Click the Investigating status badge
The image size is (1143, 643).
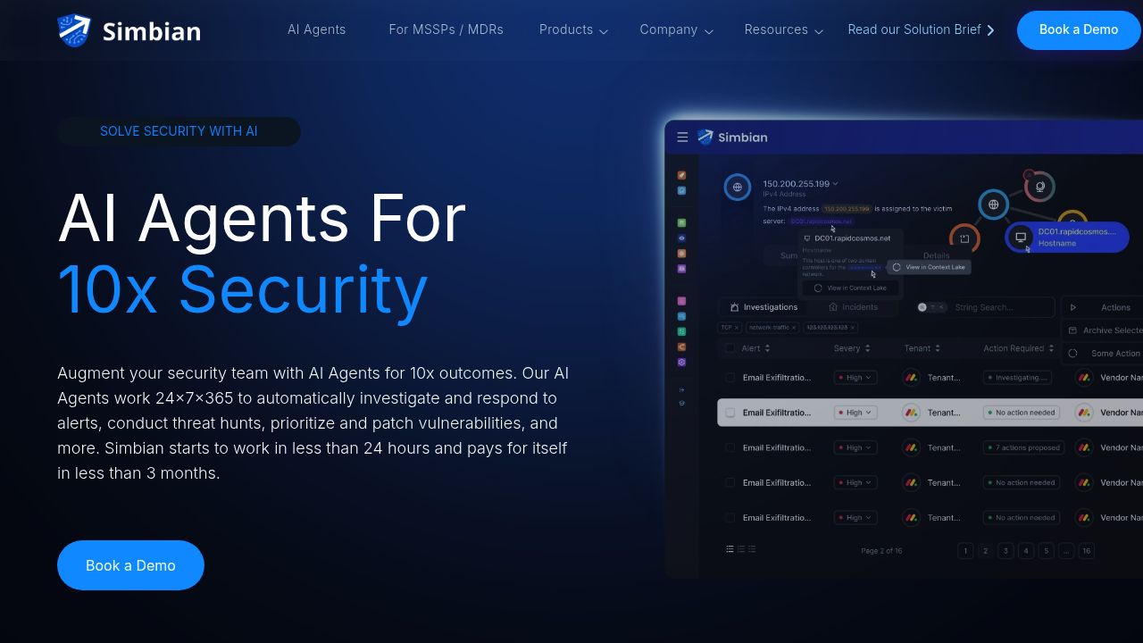click(1016, 378)
